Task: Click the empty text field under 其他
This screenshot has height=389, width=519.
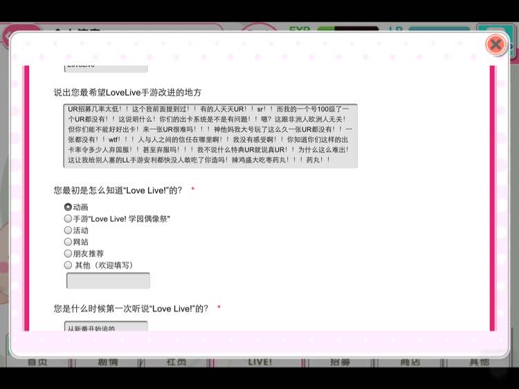Action: 108,280
